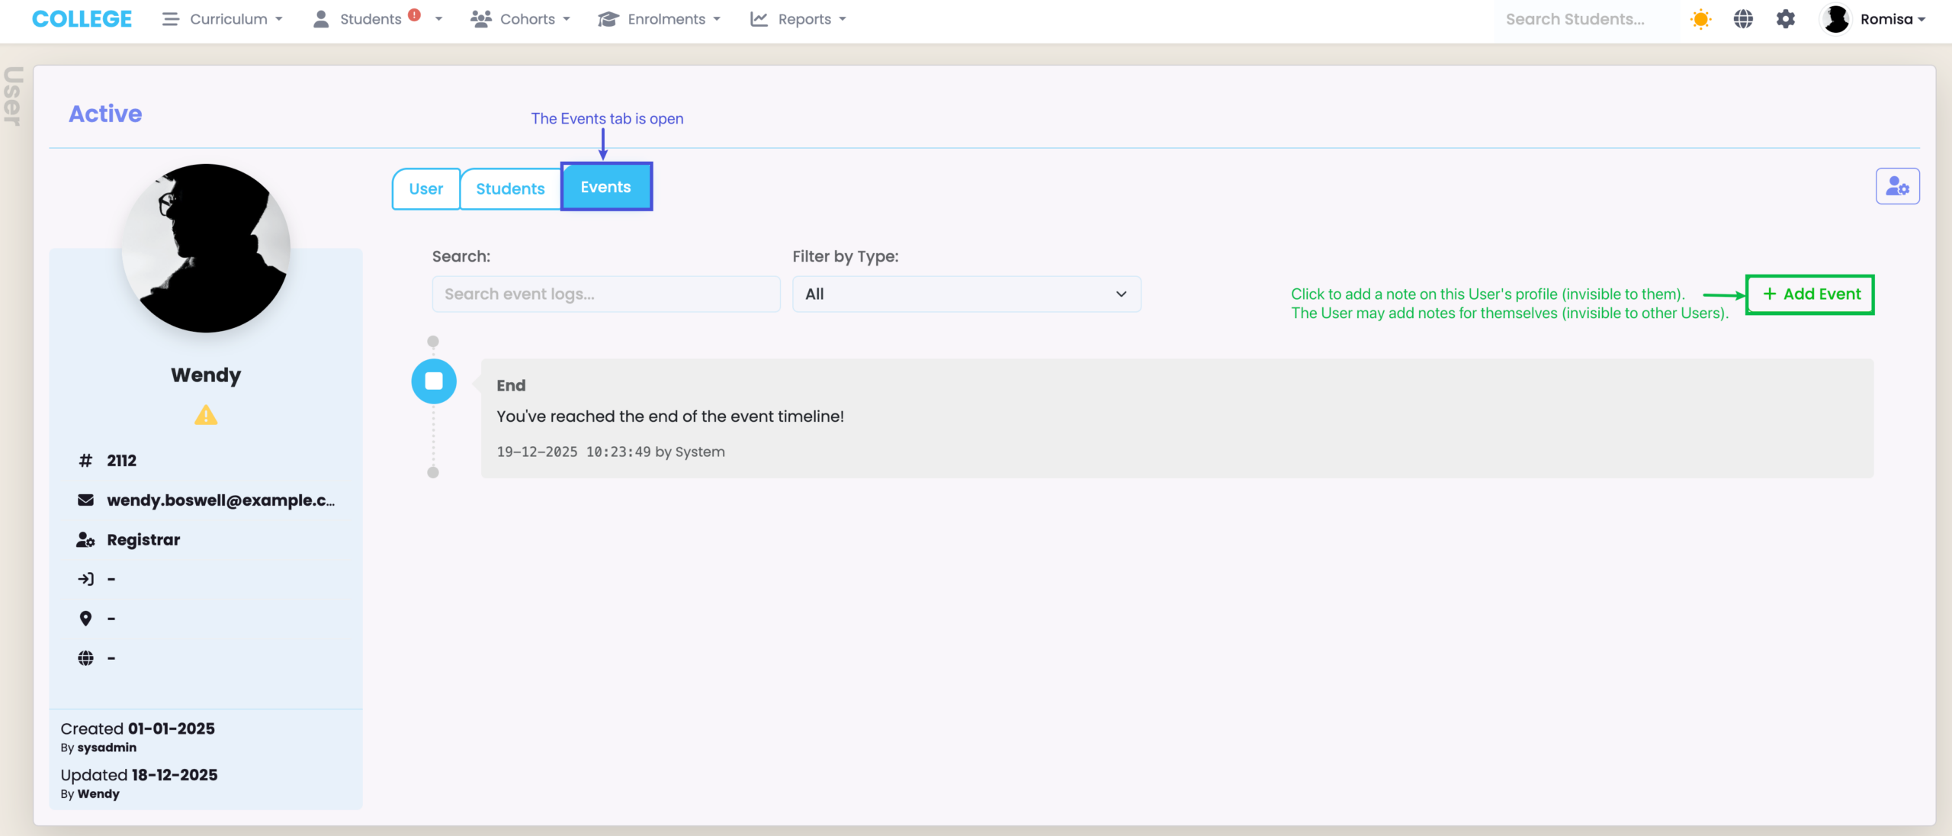1952x836 pixels.
Task: Open the settings gear icon
Action: [x=1786, y=19]
